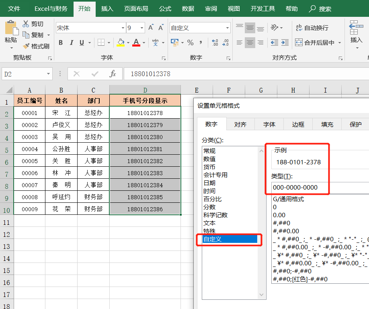The width and height of the screenshot is (369, 309).
Task: Open font color dropdown arrow
Action: pyautogui.click(x=144, y=43)
